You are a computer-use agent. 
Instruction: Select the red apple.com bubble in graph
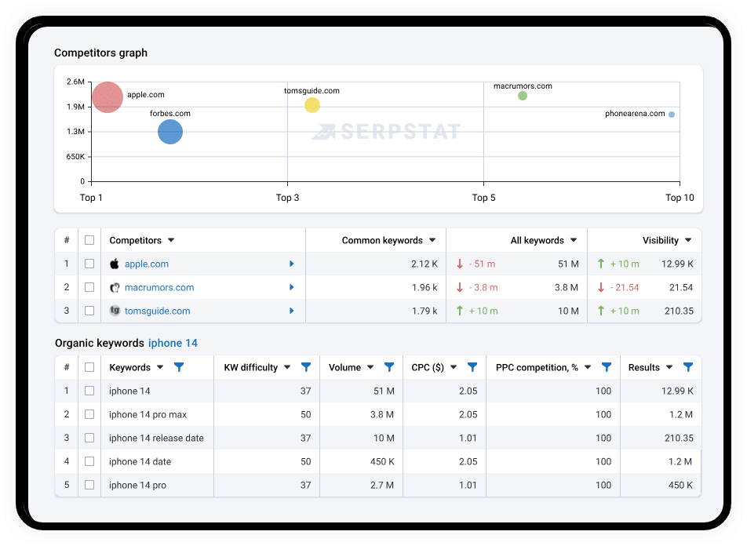point(107,97)
